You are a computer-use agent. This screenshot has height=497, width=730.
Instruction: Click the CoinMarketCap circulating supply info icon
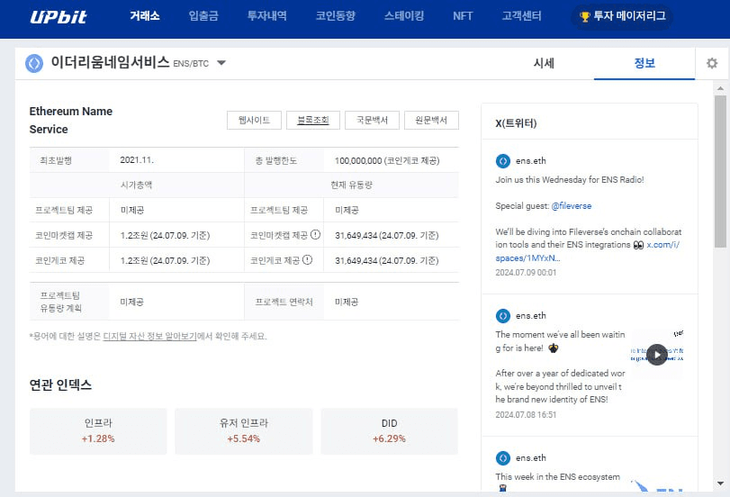316,236
